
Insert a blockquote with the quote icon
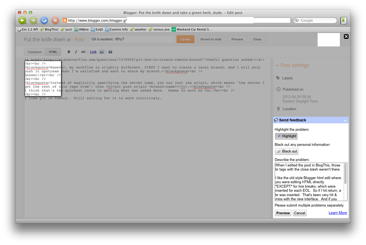[110, 52]
